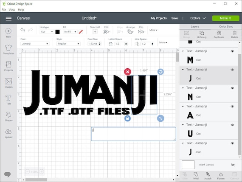Open the Font dropdown showing Jumanji
242x182 pixels.
[35, 44]
